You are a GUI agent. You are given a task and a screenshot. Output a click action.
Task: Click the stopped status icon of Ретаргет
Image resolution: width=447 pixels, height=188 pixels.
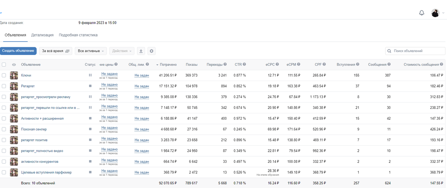[90, 86]
